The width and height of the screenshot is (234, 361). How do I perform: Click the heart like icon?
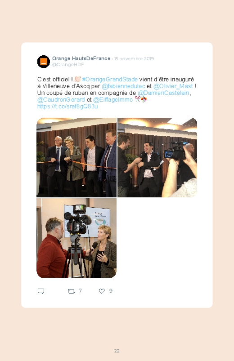102,291
